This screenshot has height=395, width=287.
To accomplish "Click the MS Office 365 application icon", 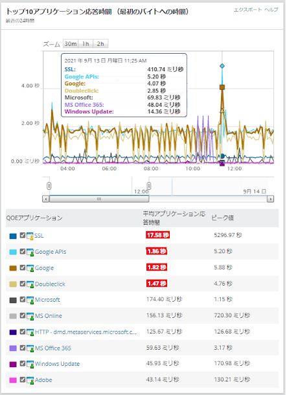I will [30, 348].
